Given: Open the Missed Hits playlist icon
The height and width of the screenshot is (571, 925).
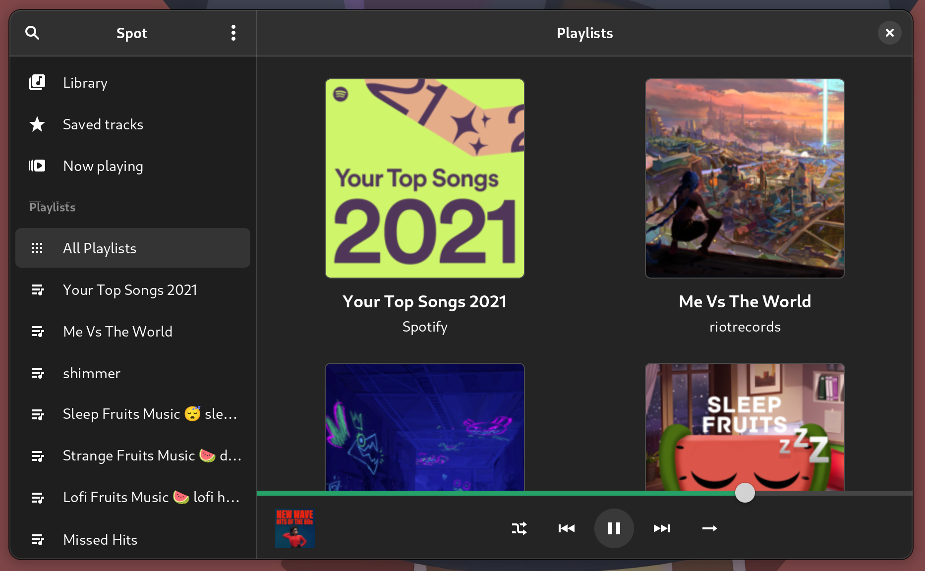Looking at the screenshot, I should pyautogui.click(x=38, y=539).
